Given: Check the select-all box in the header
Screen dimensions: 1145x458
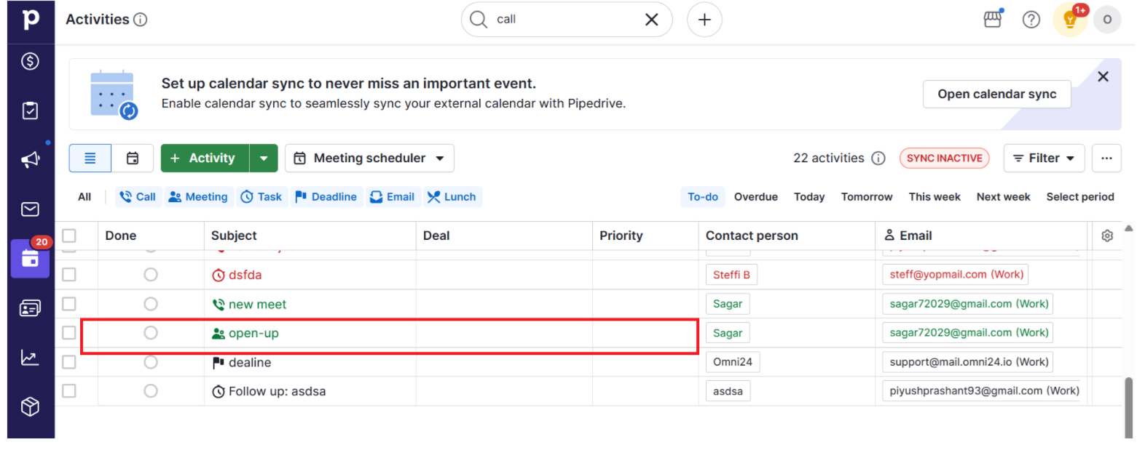Looking at the screenshot, I should coord(69,236).
